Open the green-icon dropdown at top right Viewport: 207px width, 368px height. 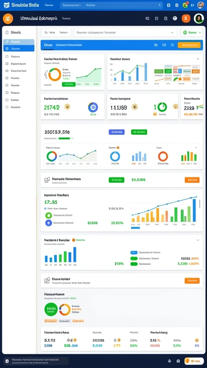click(x=192, y=33)
